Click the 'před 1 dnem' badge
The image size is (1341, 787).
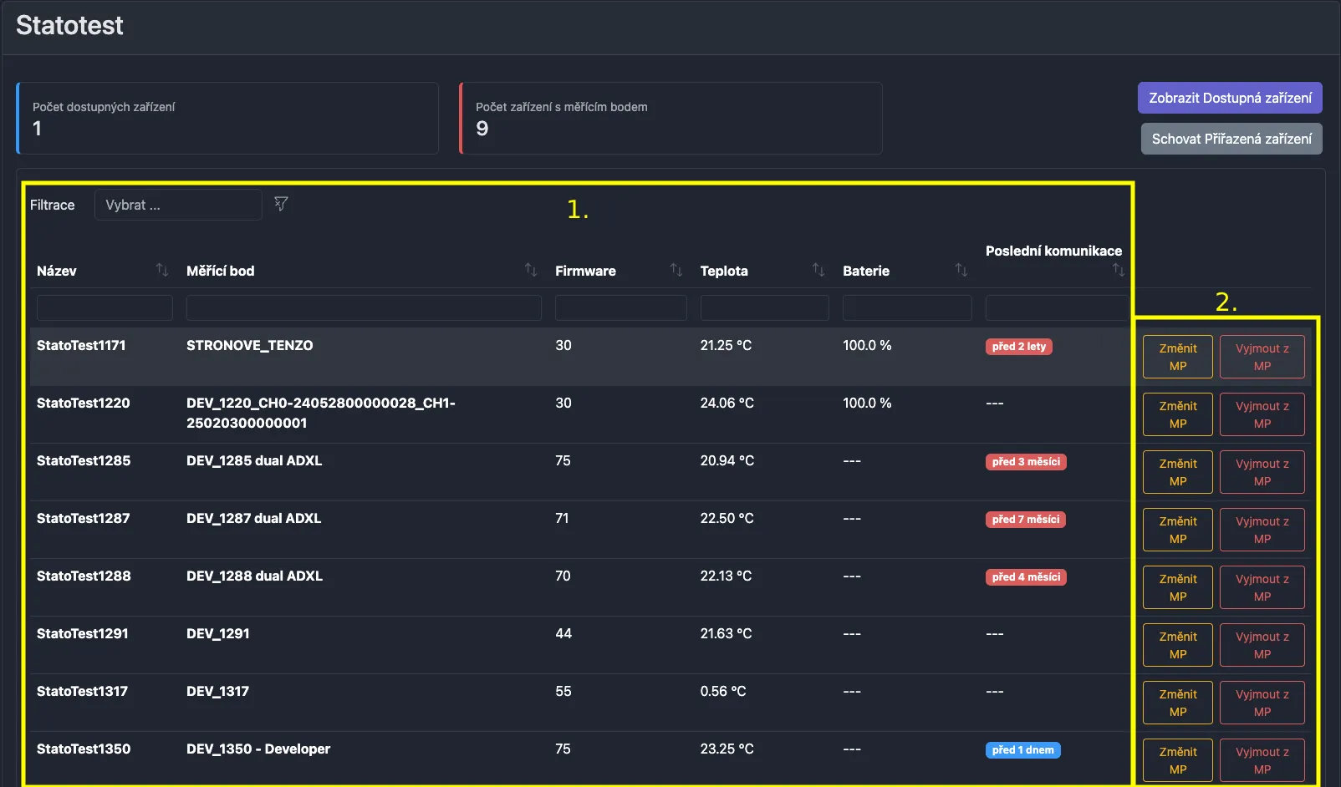(1022, 750)
